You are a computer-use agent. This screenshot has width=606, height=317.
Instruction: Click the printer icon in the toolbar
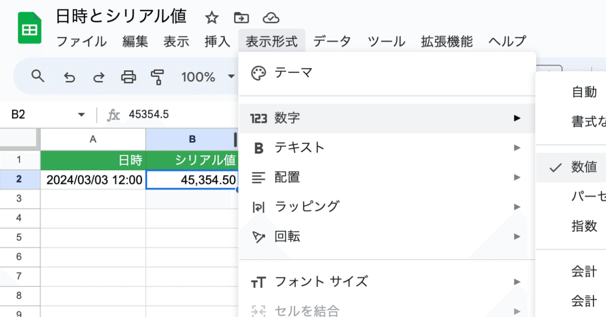pos(128,77)
